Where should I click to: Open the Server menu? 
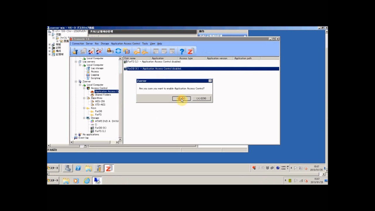(89, 44)
